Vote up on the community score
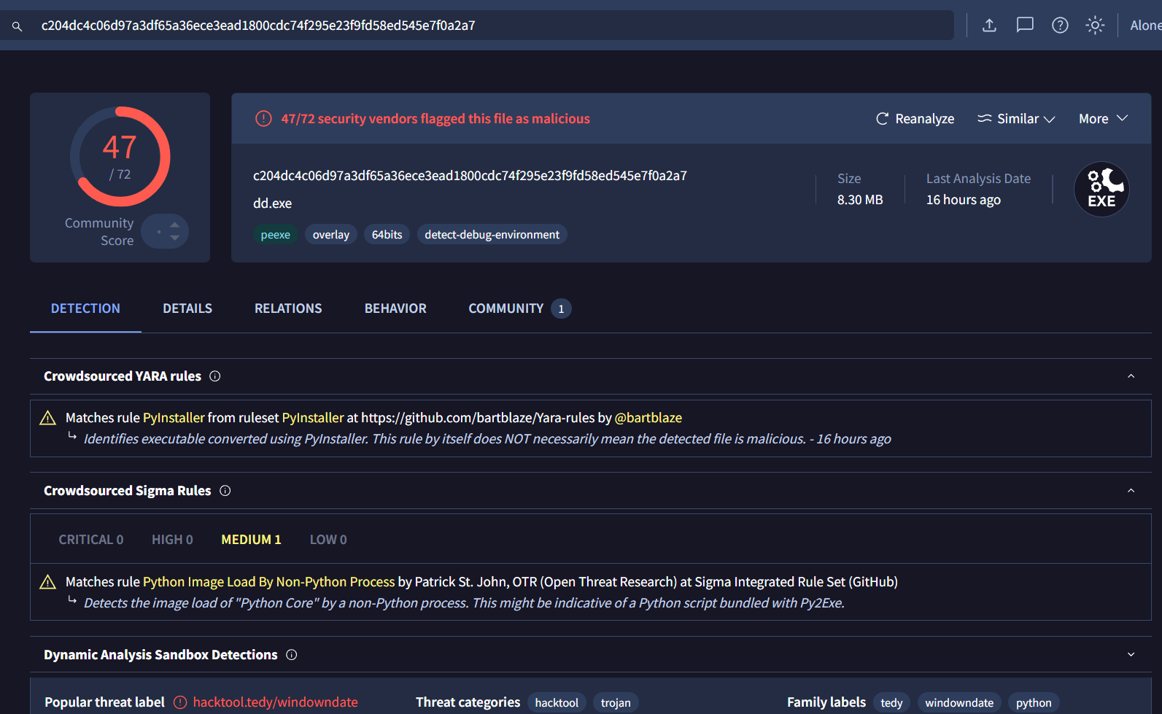The image size is (1162, 714). [x=175, y=225]
